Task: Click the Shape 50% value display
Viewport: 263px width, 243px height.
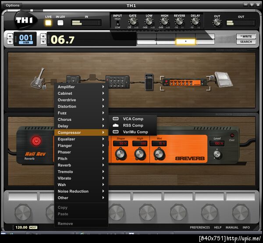Action: 121,144
